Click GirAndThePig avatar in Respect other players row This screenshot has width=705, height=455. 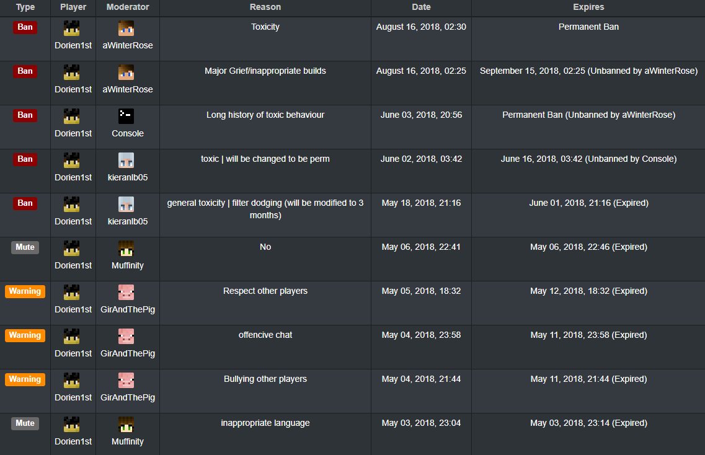126,293
